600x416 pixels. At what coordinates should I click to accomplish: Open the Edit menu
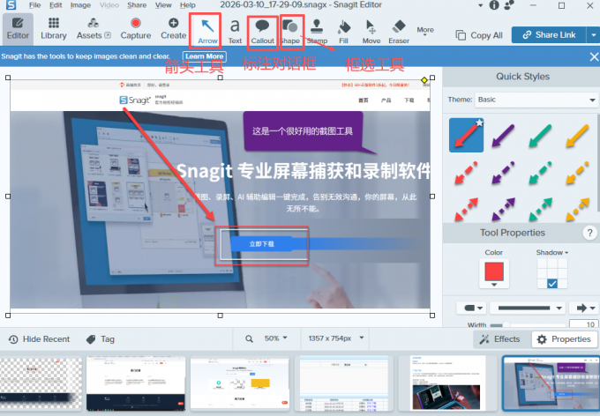pos(56,5)
